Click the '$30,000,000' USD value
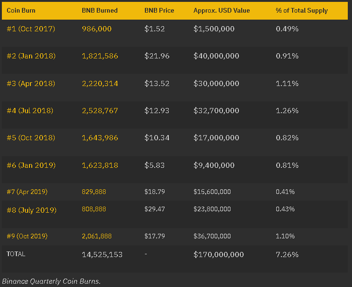352x287 pixels. [x=216, y=84]
